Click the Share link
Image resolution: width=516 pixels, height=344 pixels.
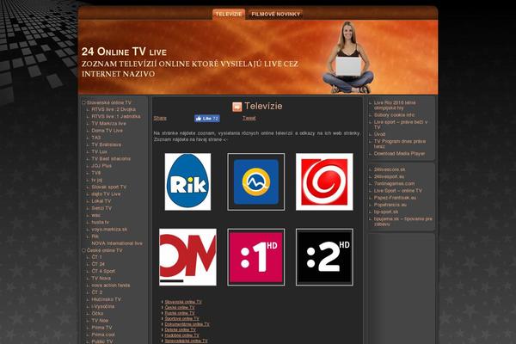click(x=160, y=118)
